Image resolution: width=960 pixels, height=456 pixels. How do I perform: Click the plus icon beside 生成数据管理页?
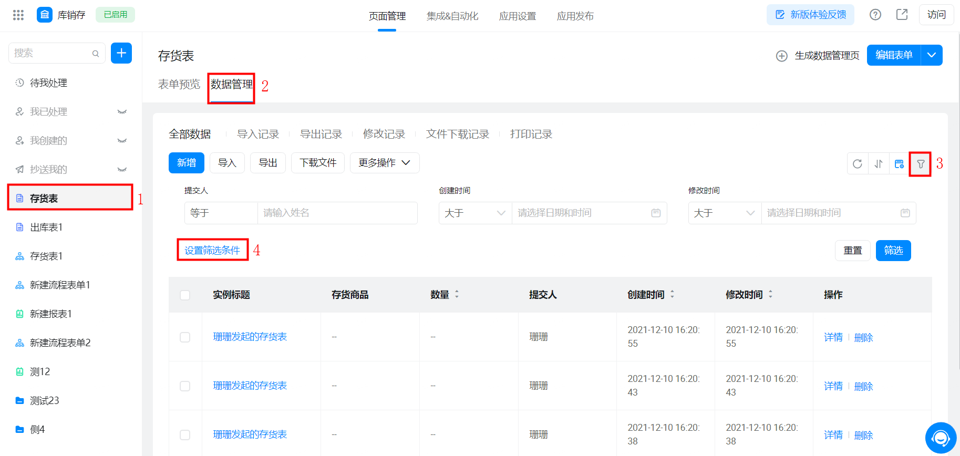coord(782,56)
